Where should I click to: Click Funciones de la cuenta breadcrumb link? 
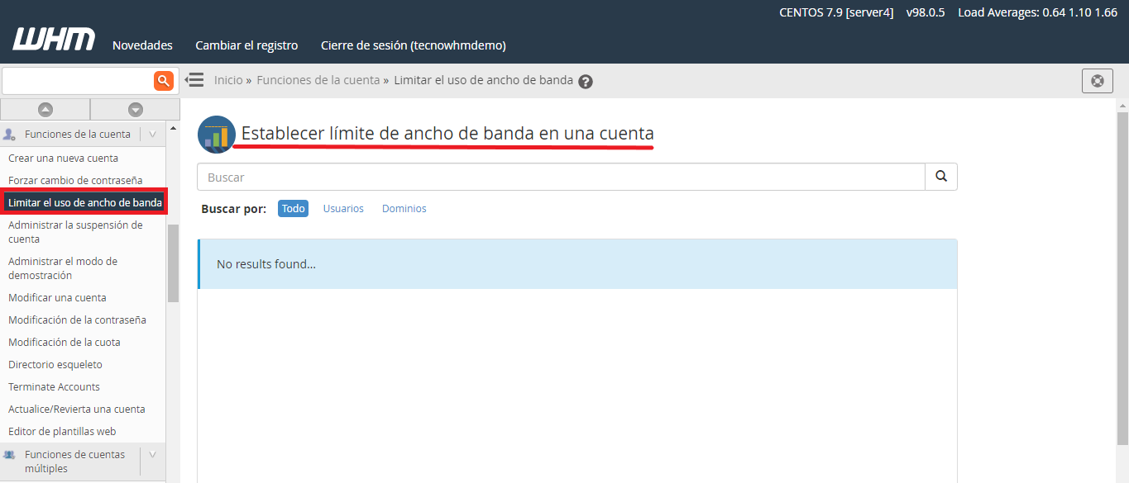tap(318, 80)
